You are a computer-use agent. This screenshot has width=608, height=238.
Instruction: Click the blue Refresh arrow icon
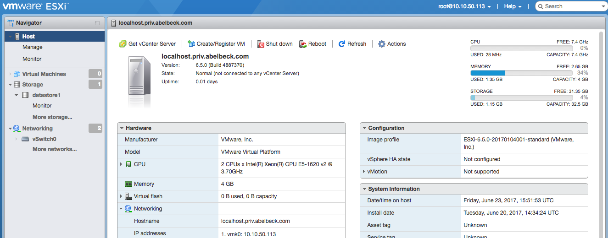tap(342, 44)
